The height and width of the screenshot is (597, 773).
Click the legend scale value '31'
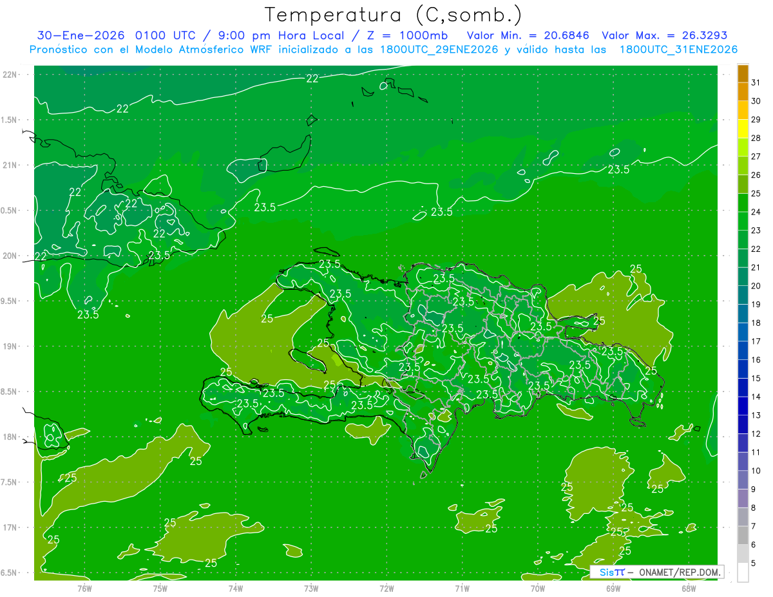tap(756, 82)
